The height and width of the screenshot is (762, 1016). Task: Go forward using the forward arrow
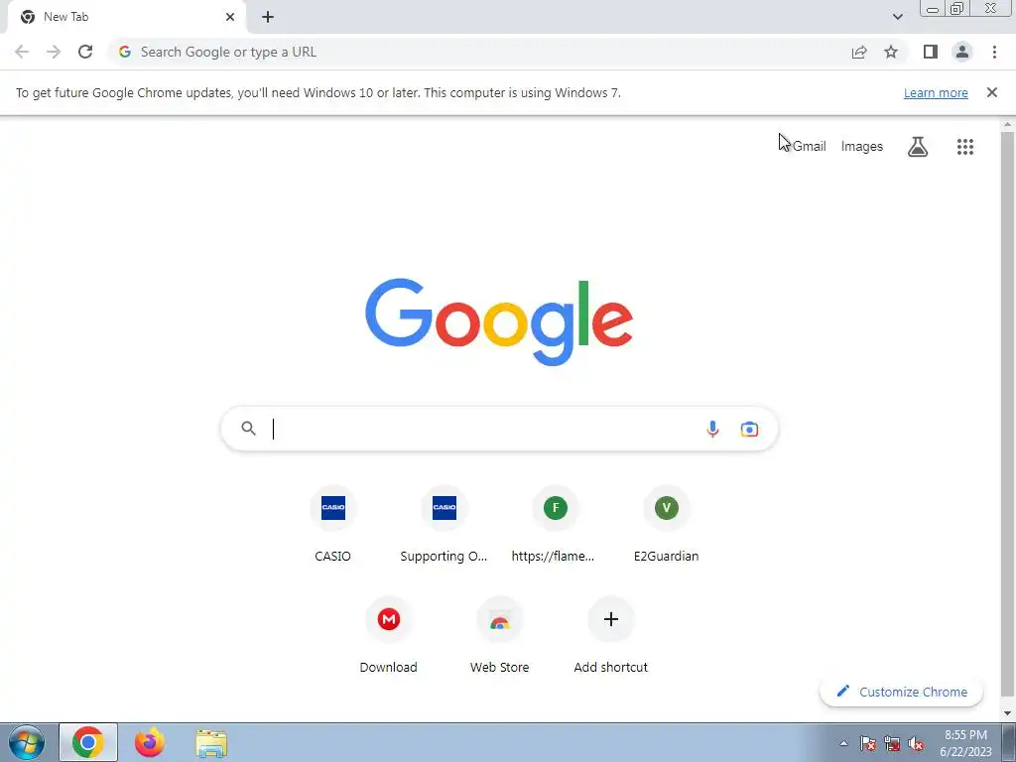pyautogui.click(x=54, y=52)
